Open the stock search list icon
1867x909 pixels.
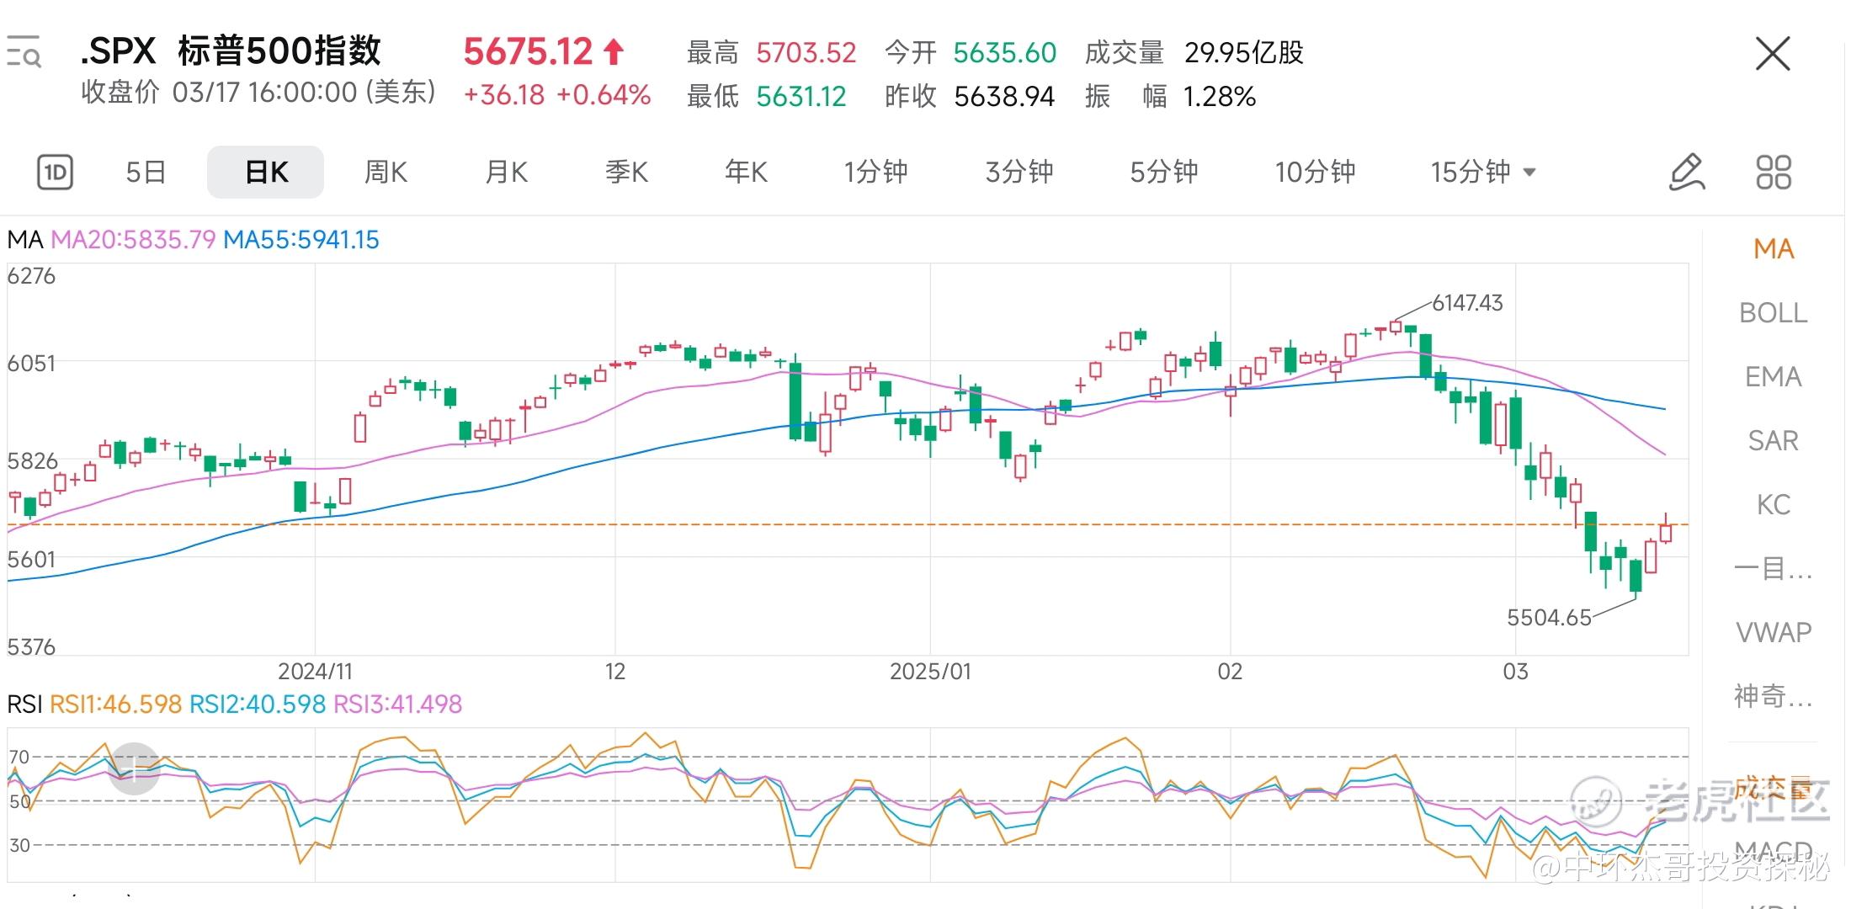24,52
